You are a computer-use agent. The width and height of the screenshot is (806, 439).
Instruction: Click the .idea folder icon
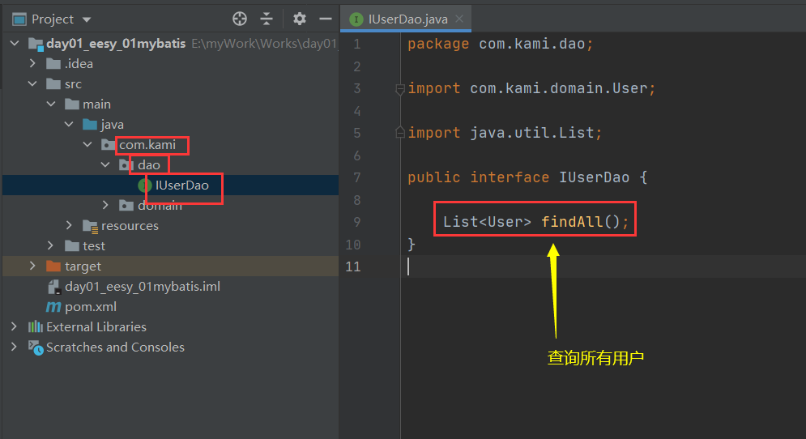click(x=53, y=64)
